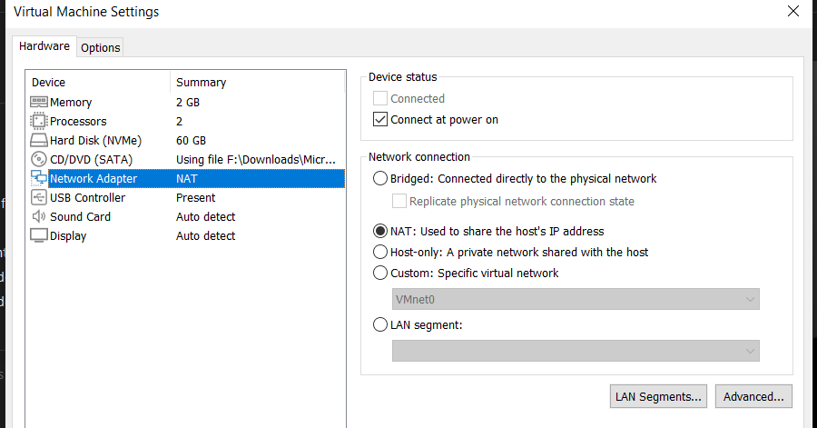
Task: Click the Processors chip icon
Action: [x=39, y=122]
